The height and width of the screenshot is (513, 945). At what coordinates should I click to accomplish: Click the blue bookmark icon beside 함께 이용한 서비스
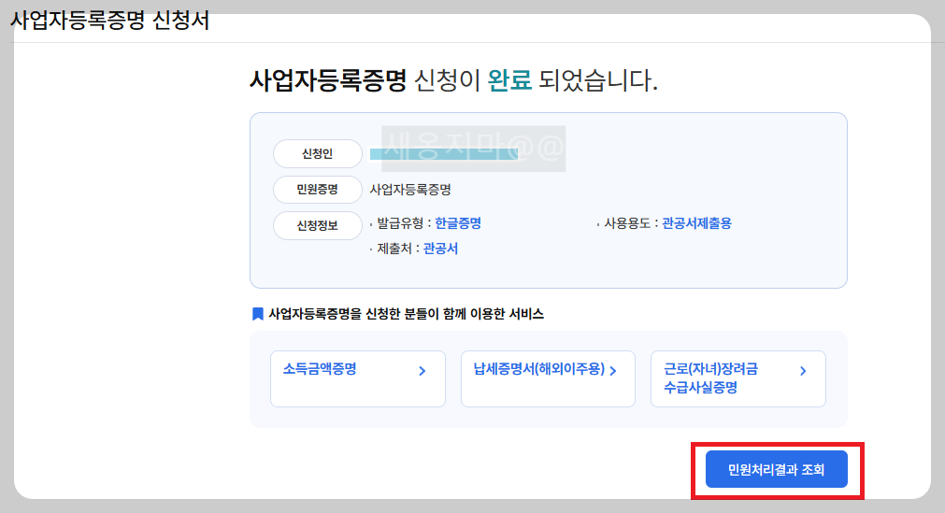click(257, 313)
